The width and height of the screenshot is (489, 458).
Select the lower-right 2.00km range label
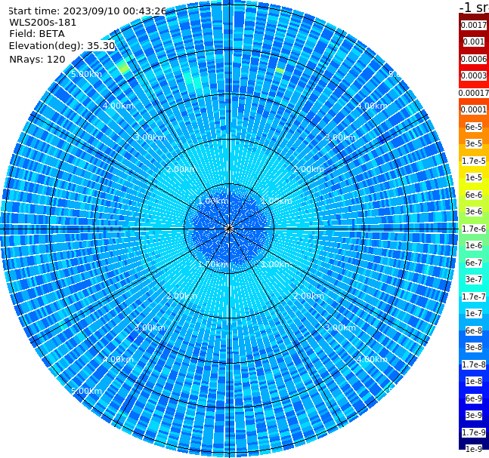pos(309,296)
